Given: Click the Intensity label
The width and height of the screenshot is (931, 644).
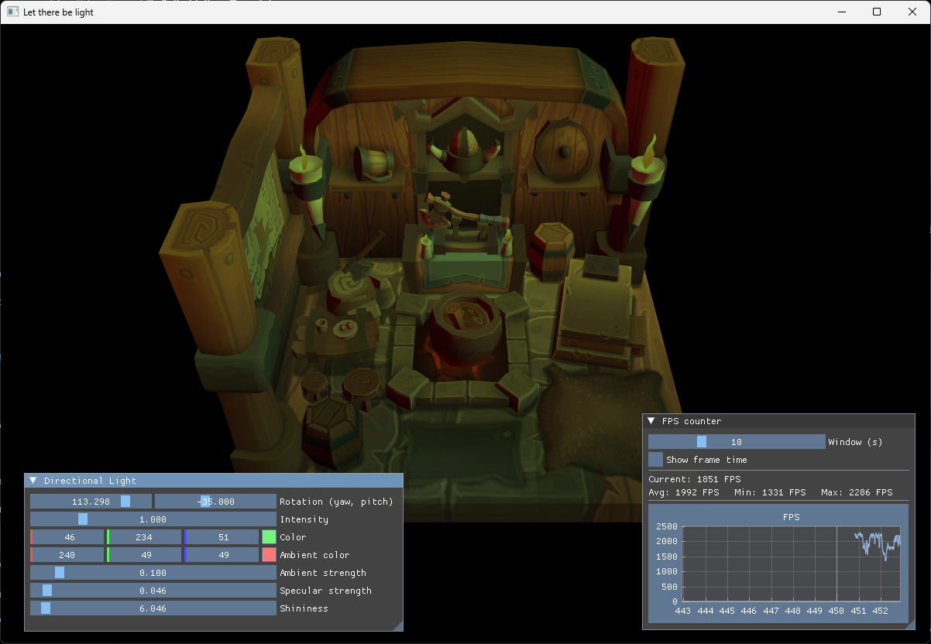Looking at the screenshot, I should point(304,519).
